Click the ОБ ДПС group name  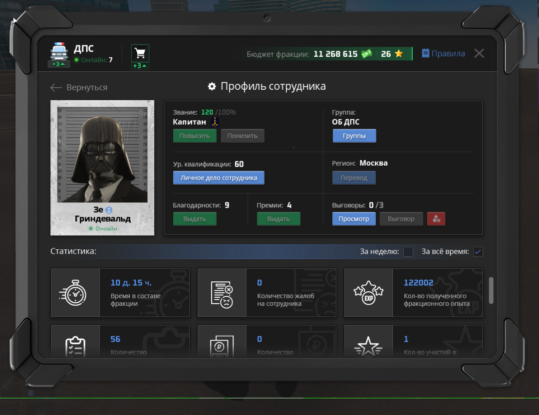pyautogui.click(x=345, y=122)
